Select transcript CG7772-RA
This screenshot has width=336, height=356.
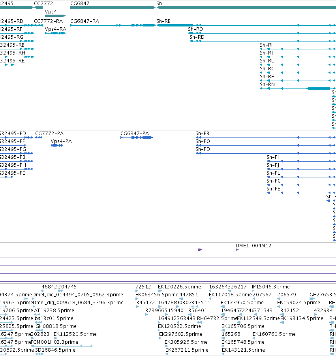[x=48, y=21]
